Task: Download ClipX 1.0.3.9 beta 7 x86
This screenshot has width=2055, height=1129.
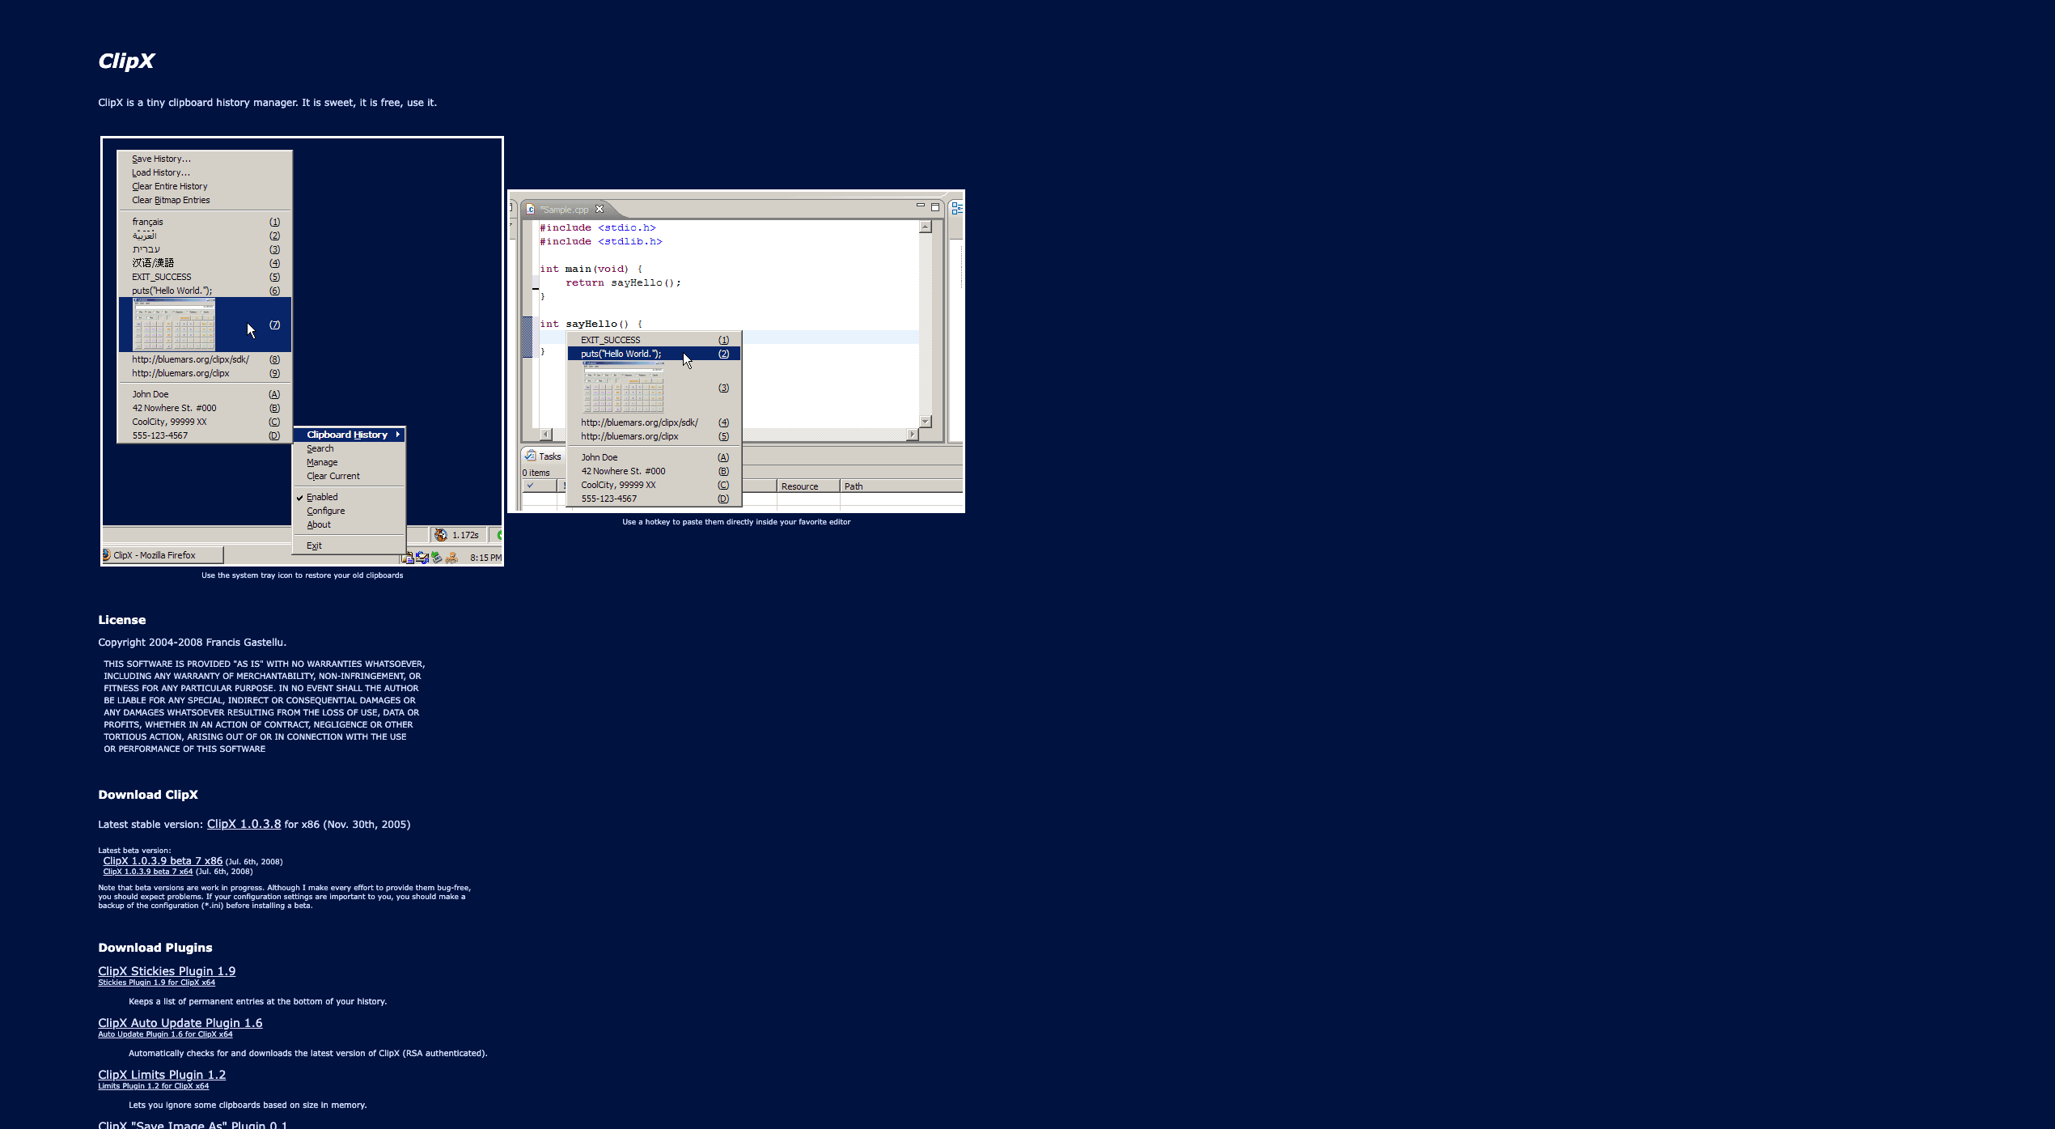Action: coord(163,861)
